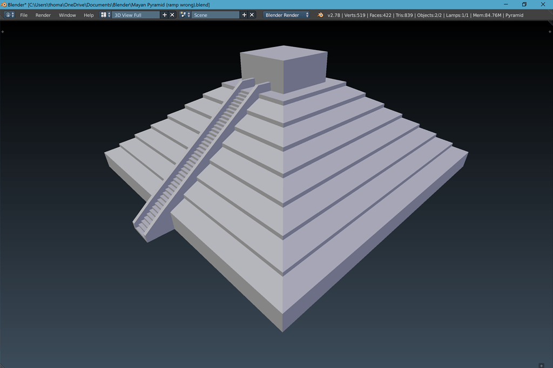Click the screen layout browse icon beside '3D View Full'

[104, 15]
